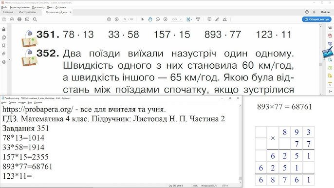
Task: Go to the previous page arrow
Action: (x=109, y=19)
